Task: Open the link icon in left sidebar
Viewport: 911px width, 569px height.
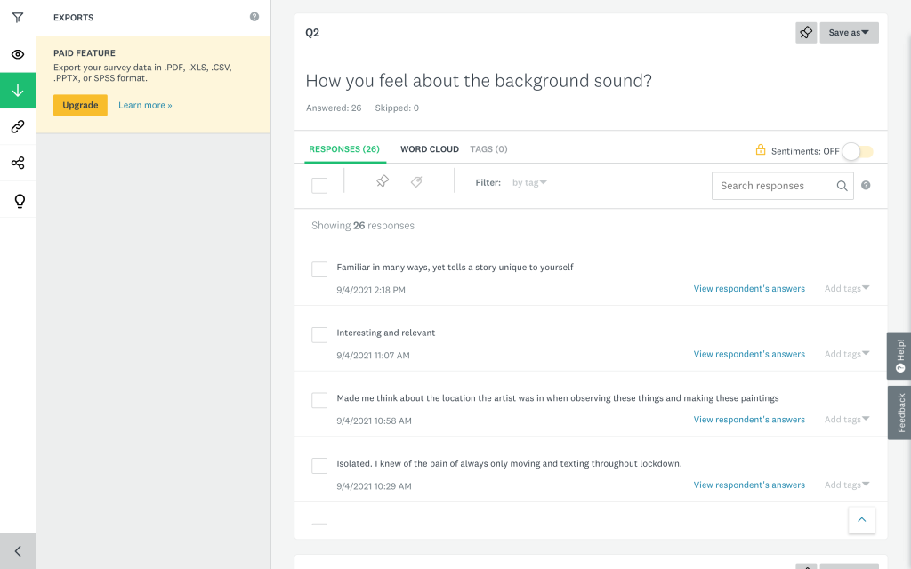Action: 18,127
